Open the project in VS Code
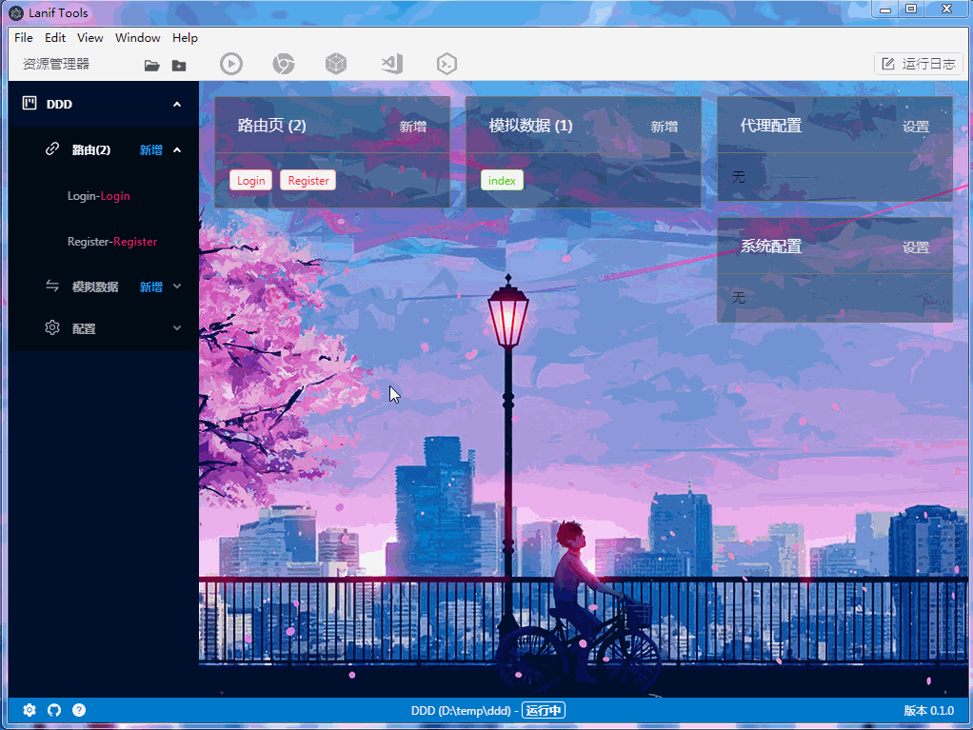This screenshot has width=973, height=730. [390, 64]
